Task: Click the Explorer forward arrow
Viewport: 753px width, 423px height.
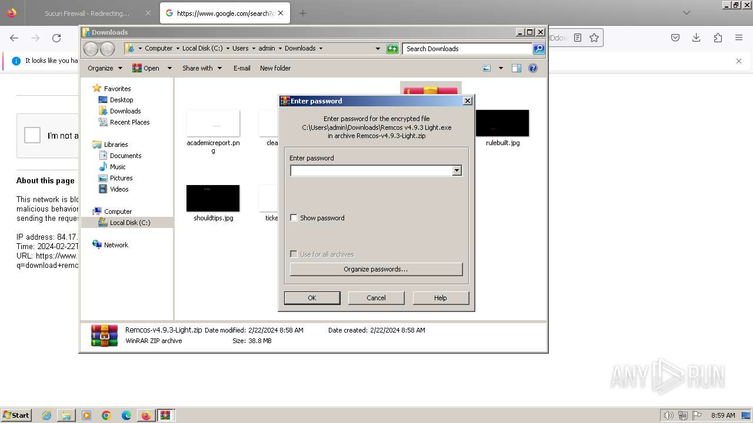Action: [x=107, y=49]
